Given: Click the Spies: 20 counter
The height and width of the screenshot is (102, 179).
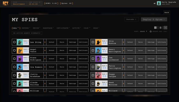Looking at the screenshot, I should tap(66, 3).
